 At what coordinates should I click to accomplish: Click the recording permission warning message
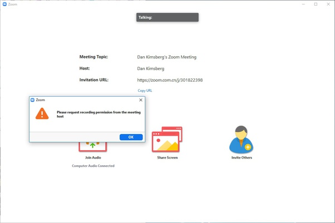(98, 114)
